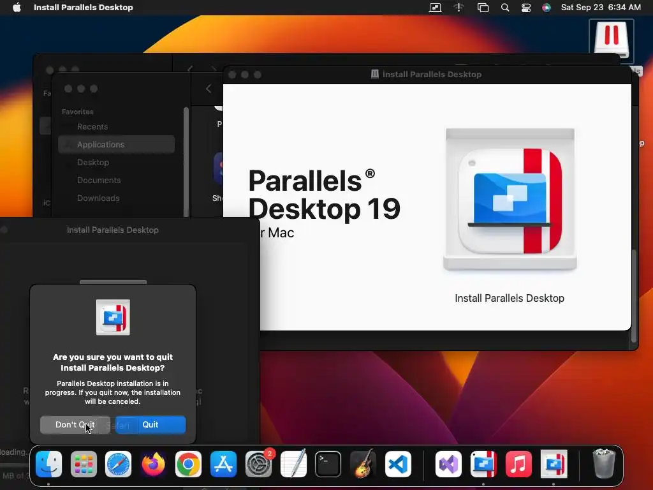Open App Store from the Dock
Screen dimensions: 653x490
coord(223,464)
